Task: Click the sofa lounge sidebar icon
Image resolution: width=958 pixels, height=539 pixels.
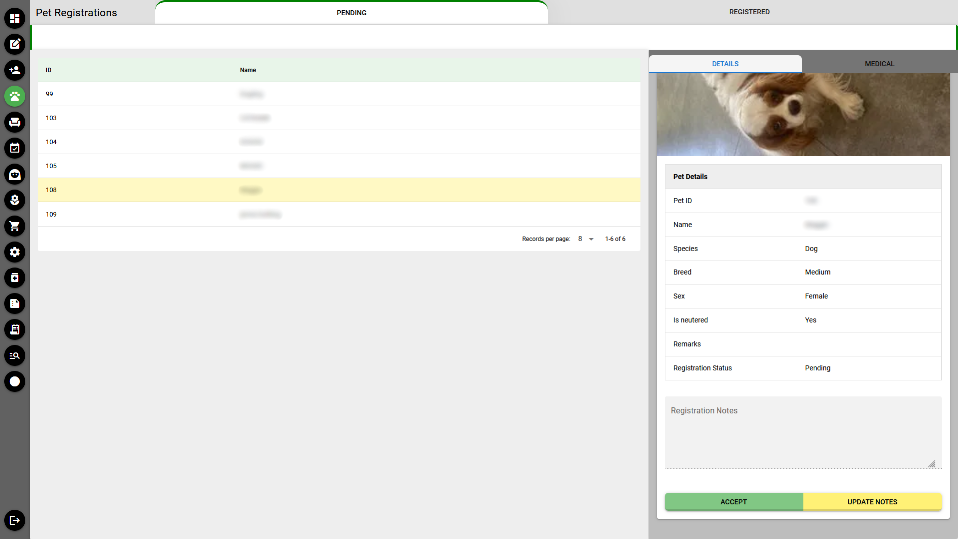Action: tap(15, 122)
